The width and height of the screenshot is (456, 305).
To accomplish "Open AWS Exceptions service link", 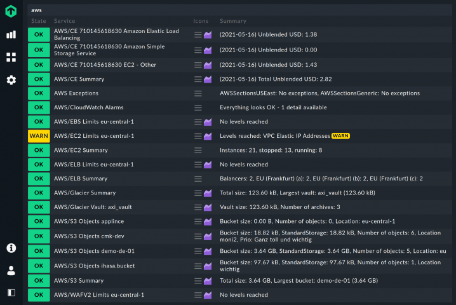I will click(x=76, y=93).
